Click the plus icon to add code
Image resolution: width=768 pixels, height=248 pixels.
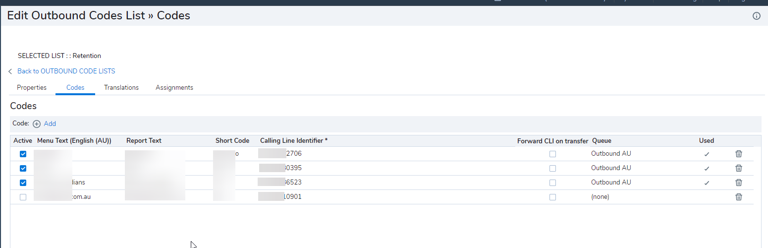click(x=37, y=124)
